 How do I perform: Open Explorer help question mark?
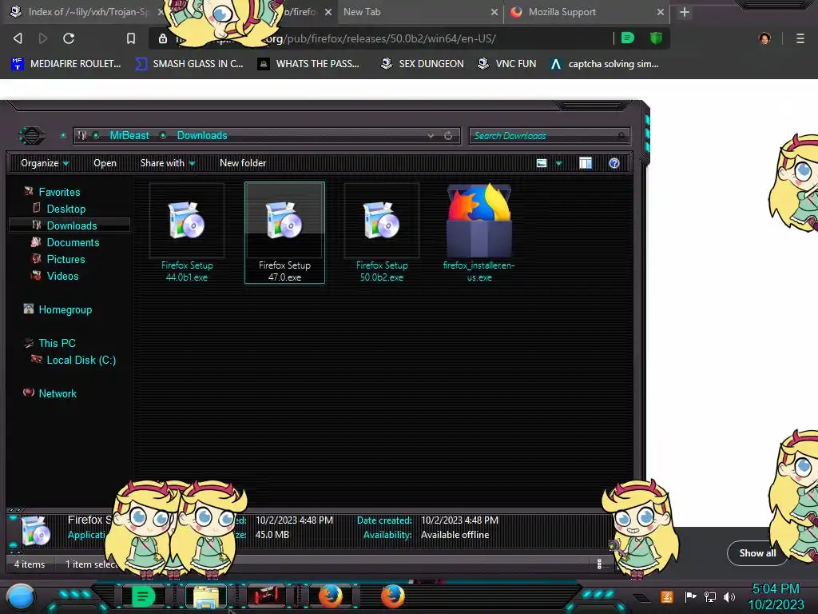coord(614,163)
